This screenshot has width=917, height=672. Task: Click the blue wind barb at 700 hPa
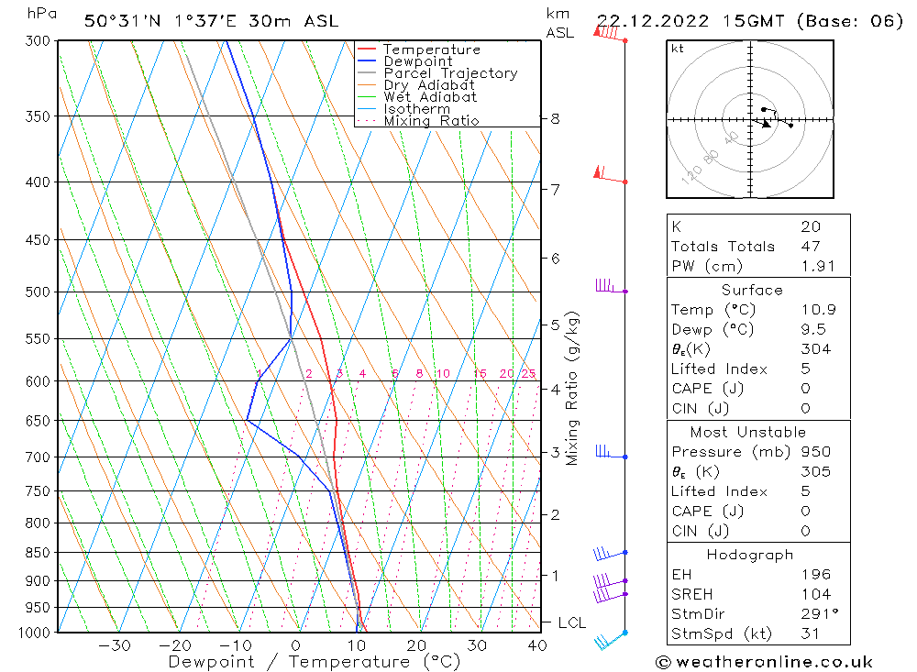coord(611,451)
